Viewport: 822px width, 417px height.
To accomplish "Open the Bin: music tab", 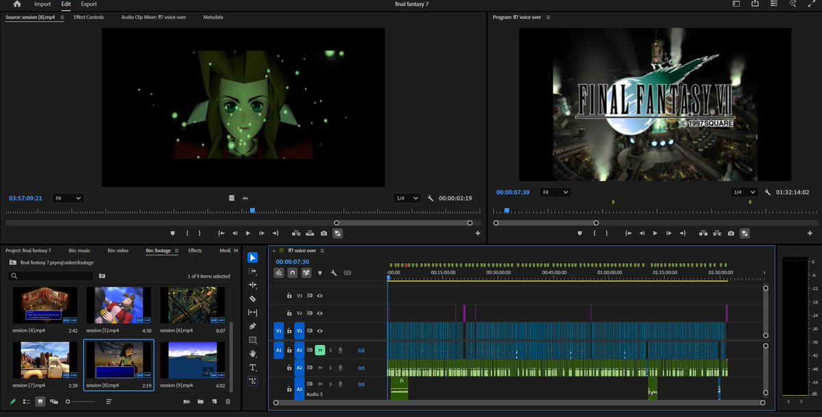I will (79, 251).
